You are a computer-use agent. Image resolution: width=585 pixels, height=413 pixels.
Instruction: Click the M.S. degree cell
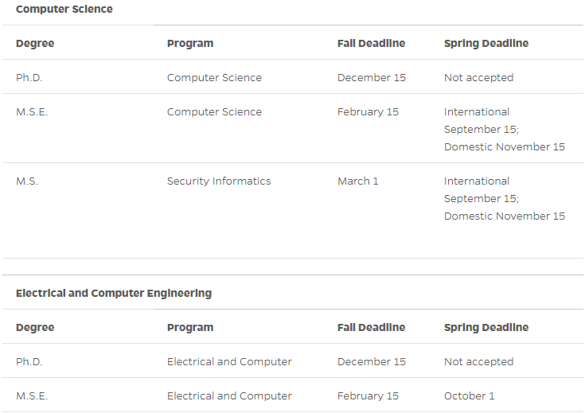click(x=27, y=181)
